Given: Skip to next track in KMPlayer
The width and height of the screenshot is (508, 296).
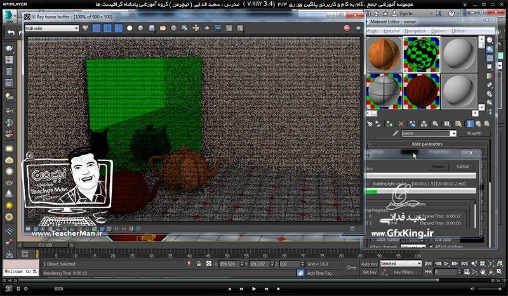Looking at the screenshot, I should (x=266, y=288).
